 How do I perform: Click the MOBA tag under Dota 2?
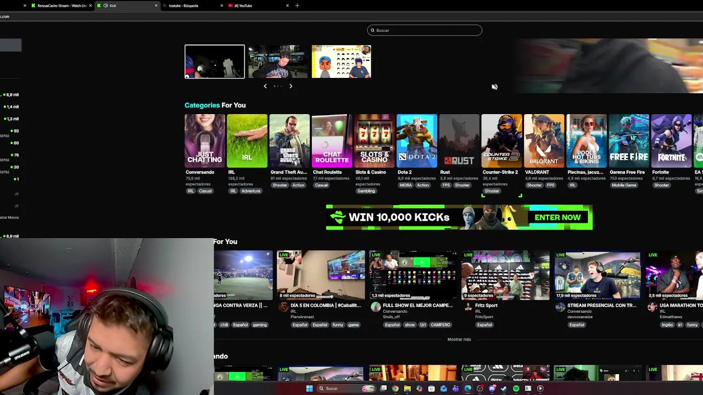(x=406, y=185)
